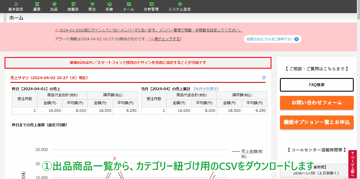The image size is (360, 179).
Task: Open the 在庫 box icon
Action: tap(109, 4)
